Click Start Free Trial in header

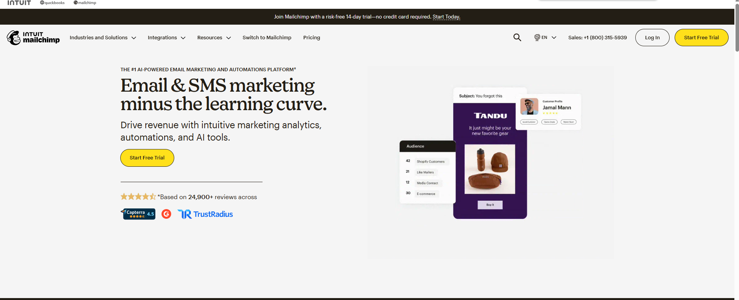(x=701, y=37)
